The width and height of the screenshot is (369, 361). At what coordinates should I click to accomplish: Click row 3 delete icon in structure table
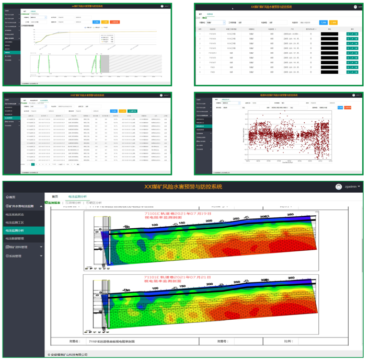tap(356, 43)
